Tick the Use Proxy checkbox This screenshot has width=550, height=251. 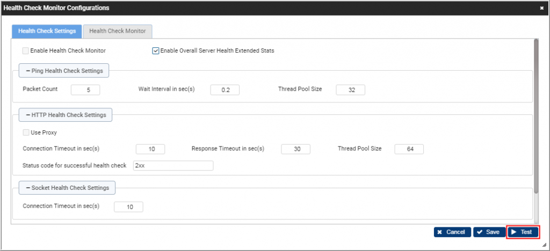click(26, 132)
